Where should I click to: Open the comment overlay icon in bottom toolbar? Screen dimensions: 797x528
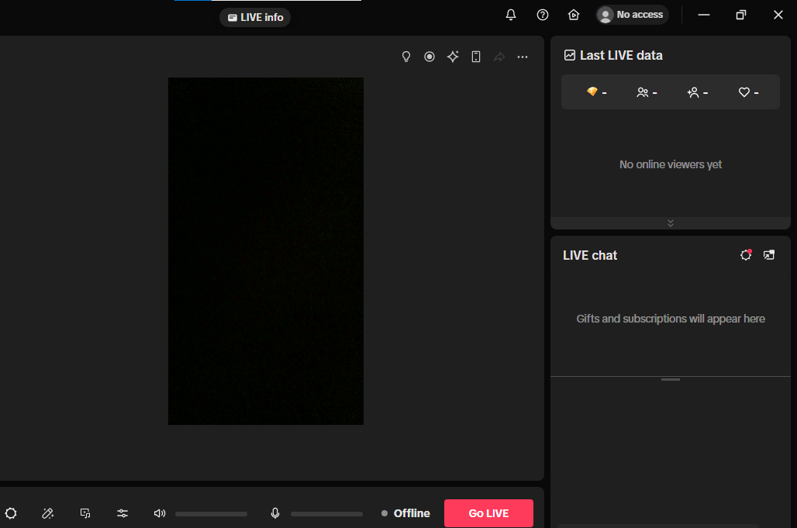[x=85, y=513]
